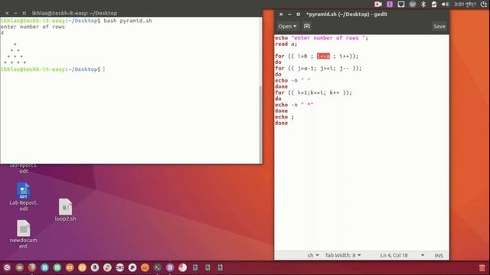Click the screen recorder camera tray icon
Image resolution: width=490 pixels, height=275 pixels.
tap(378, 4)
